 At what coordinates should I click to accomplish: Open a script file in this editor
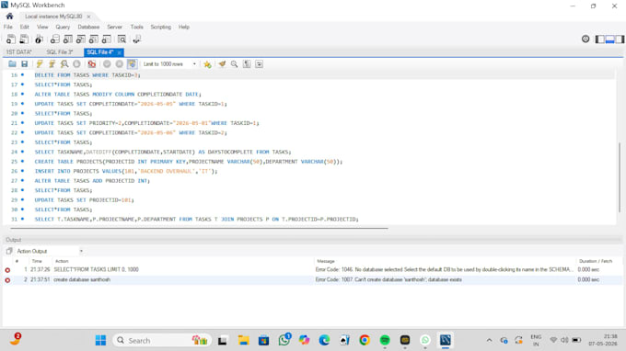pyautogui.click(x=12, y=63)
